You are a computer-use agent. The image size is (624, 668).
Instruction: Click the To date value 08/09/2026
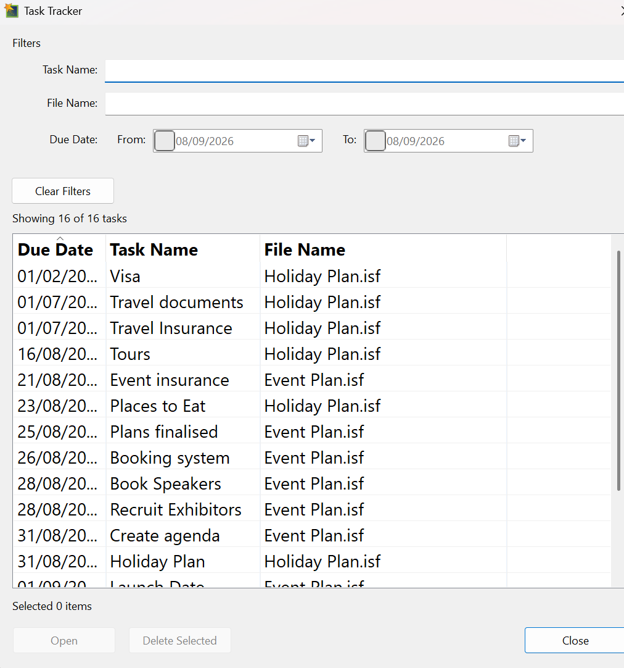[x=416, y=141]
